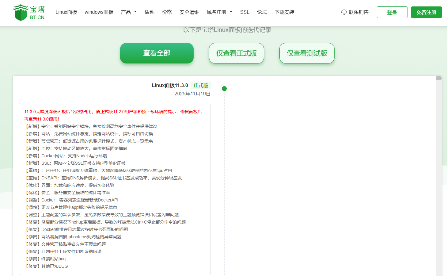Open the 下载安装 link

(x=284, y=12)
